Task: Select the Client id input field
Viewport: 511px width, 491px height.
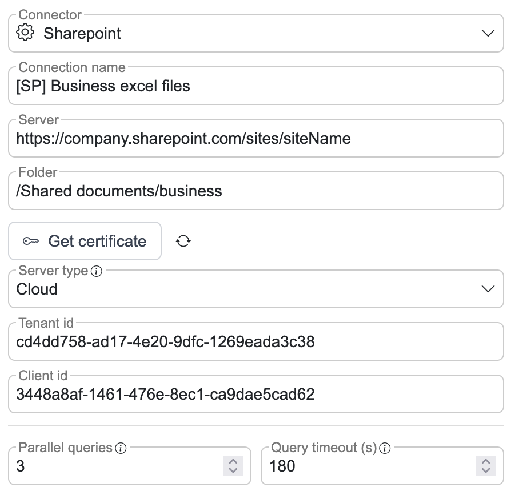Action: pyautogui.click(x=255, y=394)
